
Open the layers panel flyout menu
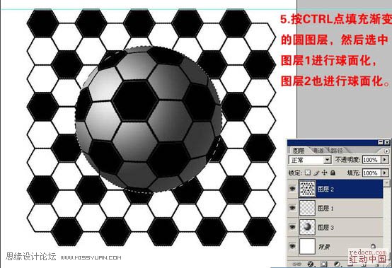pos(386,151)
